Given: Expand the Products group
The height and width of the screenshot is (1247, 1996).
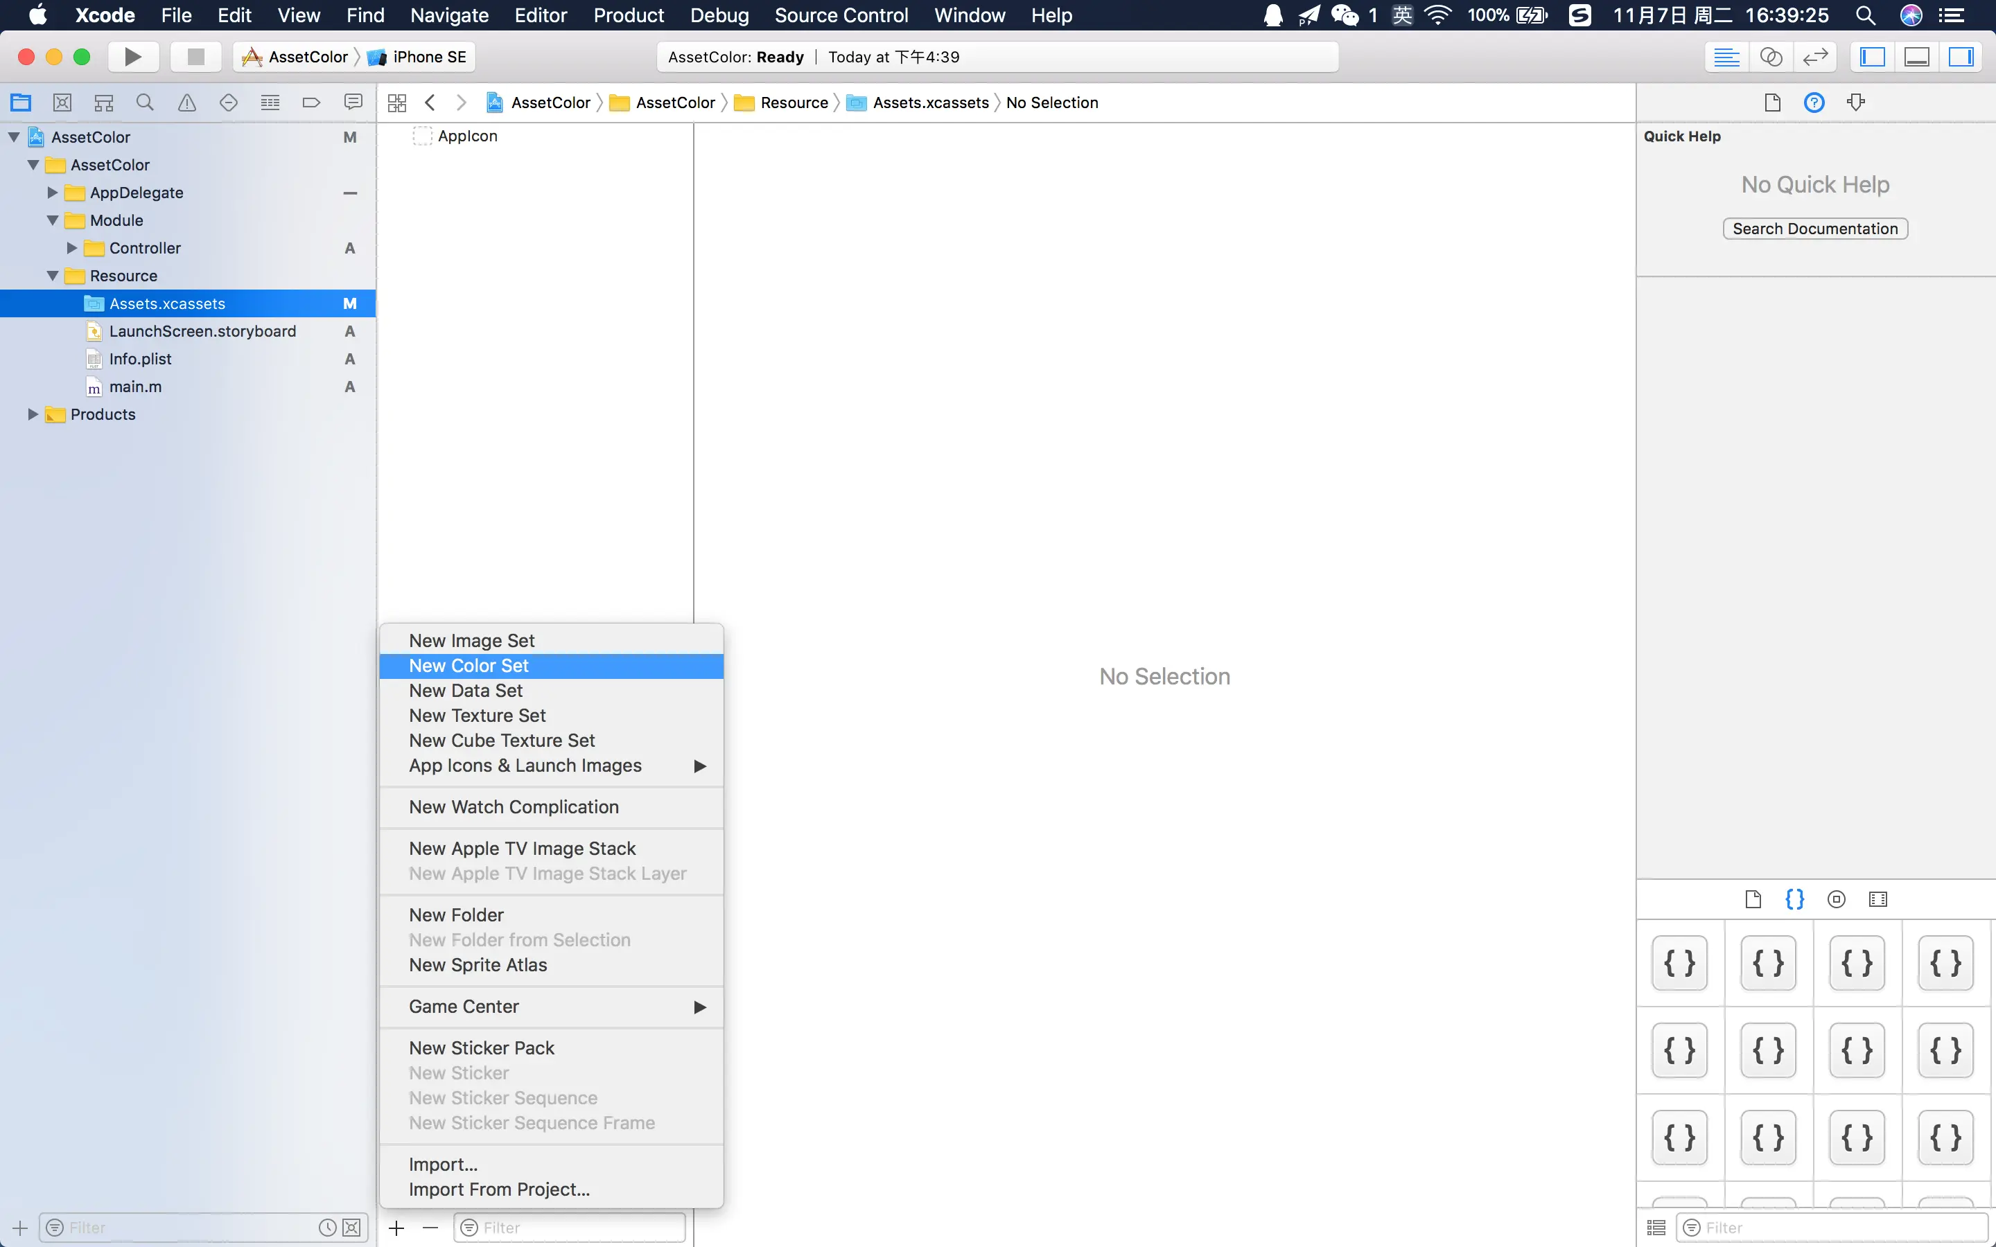Looking at the screenshot, I should click(33, 414).
